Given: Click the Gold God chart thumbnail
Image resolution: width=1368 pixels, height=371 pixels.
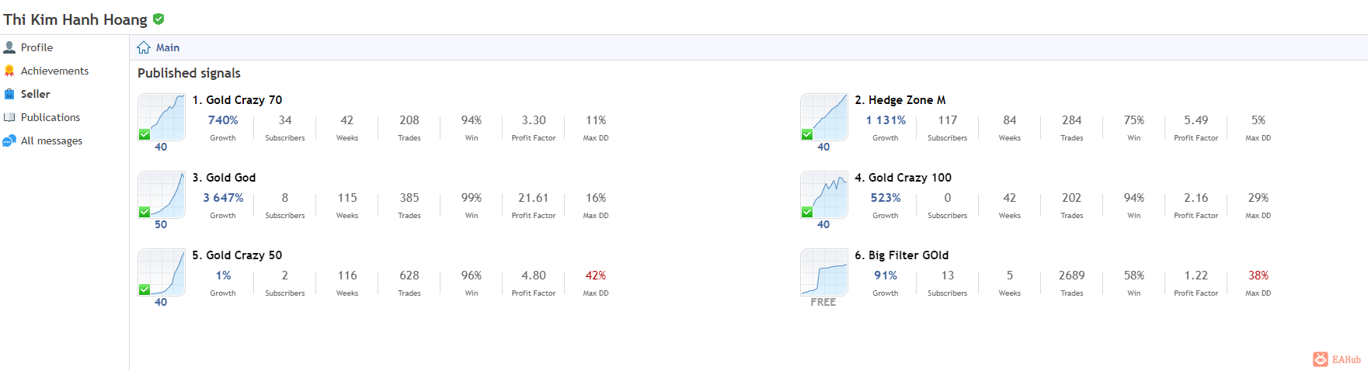Looking at the screenshot, I should [162, 195].
